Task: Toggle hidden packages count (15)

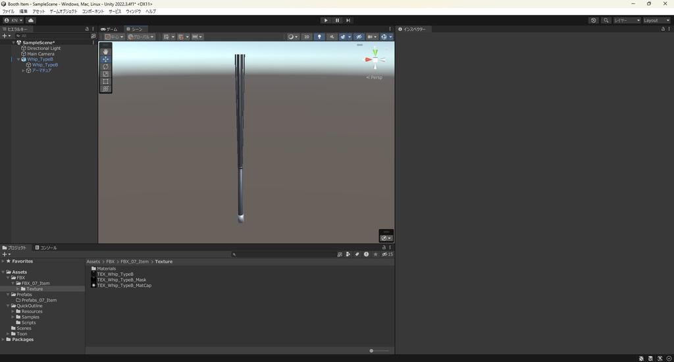Action: (387, 254)
